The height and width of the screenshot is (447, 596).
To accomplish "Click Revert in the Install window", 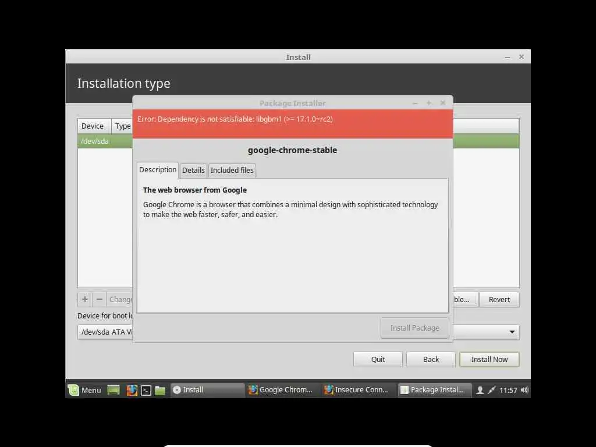I will click(x=499, y=300).
